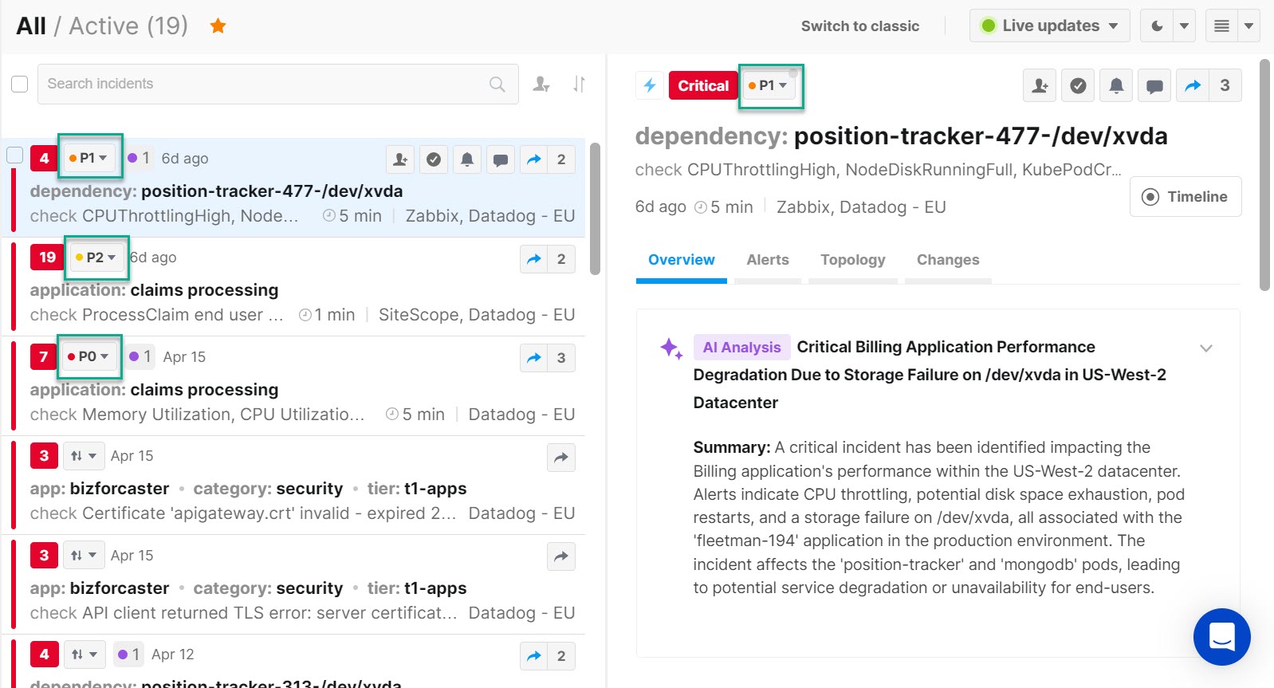The image size is (1274, 688).
Task: Click the Timeline button
Action: (x=1185, y=197)
